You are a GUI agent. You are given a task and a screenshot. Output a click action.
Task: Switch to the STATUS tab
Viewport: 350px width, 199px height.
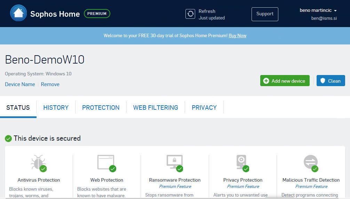point(18,108)
